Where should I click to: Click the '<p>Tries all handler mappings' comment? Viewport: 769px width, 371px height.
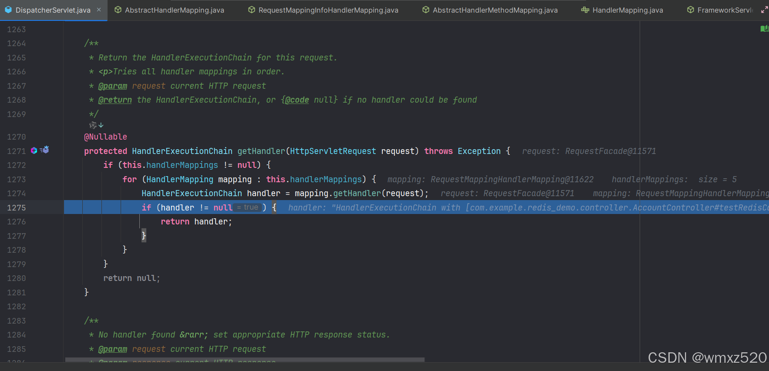pos(187,72)
